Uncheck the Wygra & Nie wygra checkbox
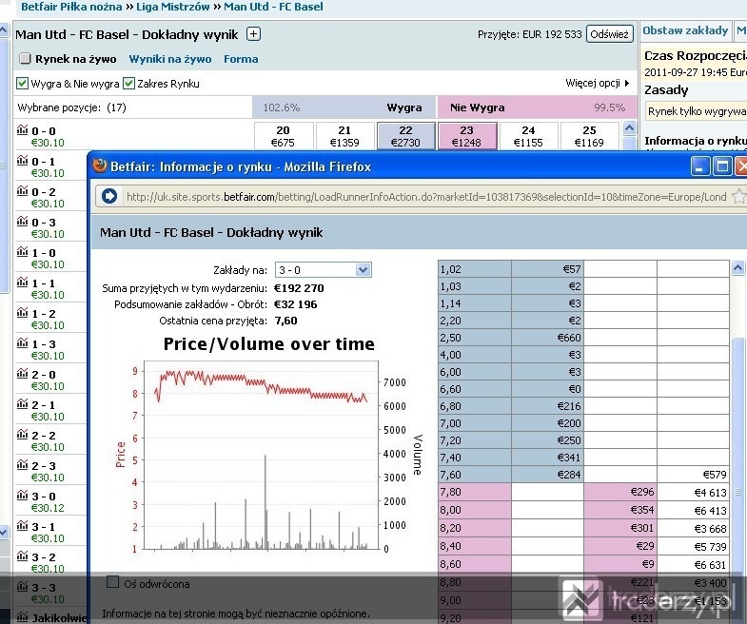The width and height of the screenshot is (747, 624). (22, 84)
